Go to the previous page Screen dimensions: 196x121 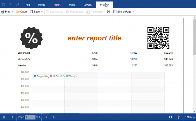click(x=12, y=117)
